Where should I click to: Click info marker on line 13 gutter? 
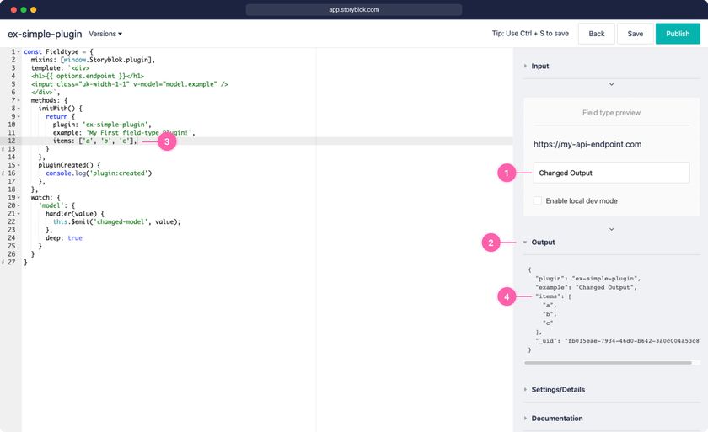point(3,149)
